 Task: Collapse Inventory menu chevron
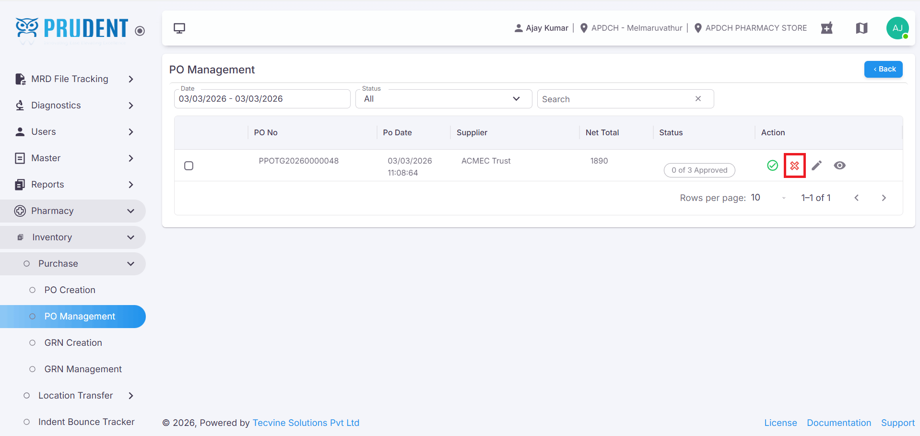(131, 237)
